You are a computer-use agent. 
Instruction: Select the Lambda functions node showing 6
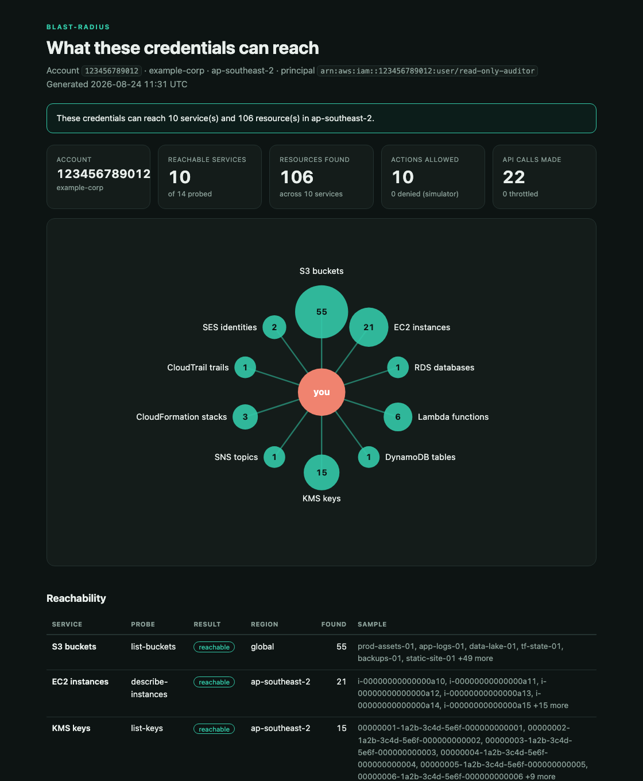(x=398, y=417)
